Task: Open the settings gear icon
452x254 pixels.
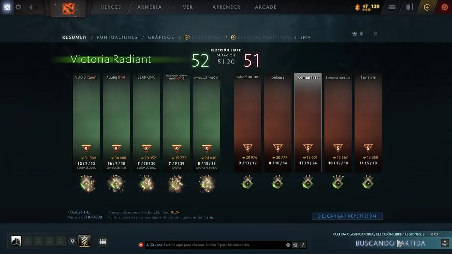Action: pos(18,7)
